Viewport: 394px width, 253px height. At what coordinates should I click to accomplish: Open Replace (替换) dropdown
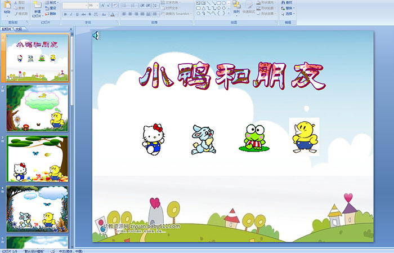click(x=288, y=8)
